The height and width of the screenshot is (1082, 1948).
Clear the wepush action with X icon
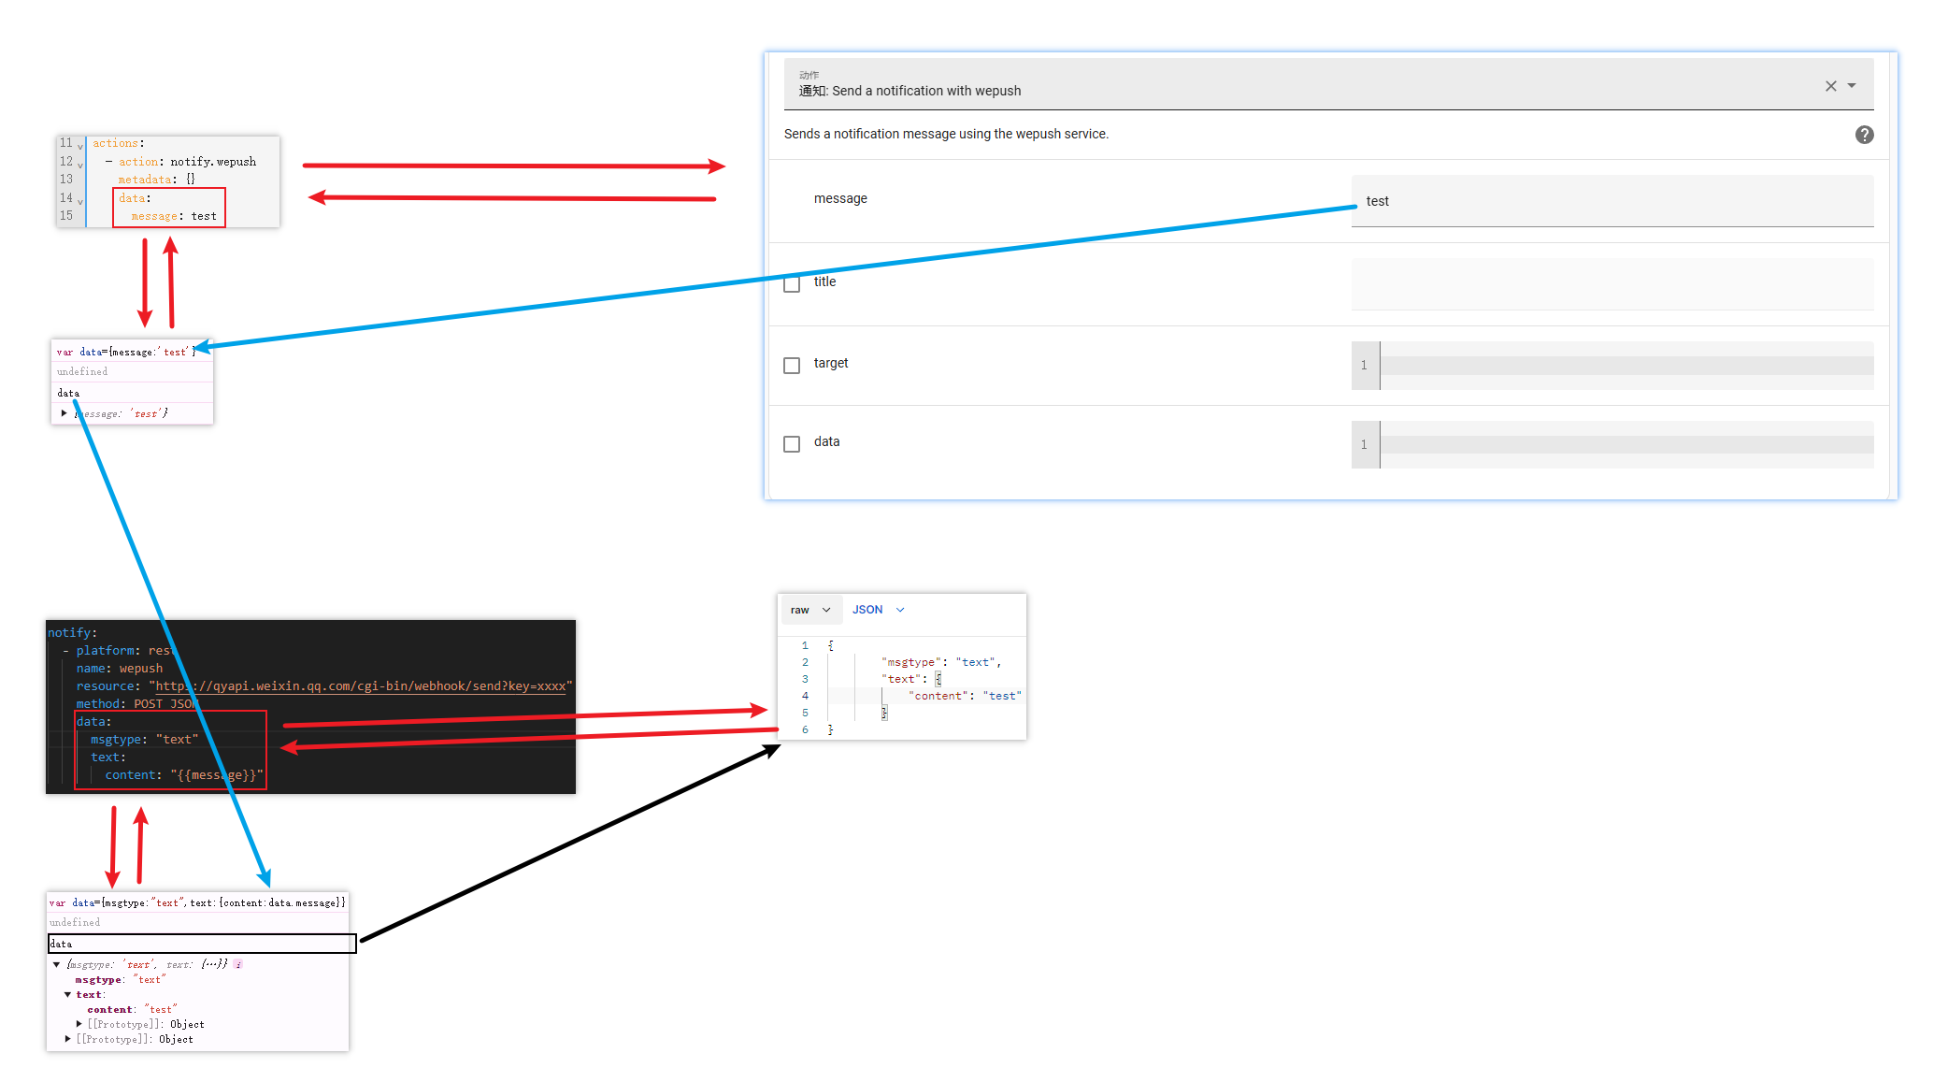tap(1830, 86)
